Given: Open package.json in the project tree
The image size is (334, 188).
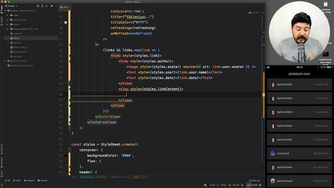Looking at the screenshot, I should (18, 52).
